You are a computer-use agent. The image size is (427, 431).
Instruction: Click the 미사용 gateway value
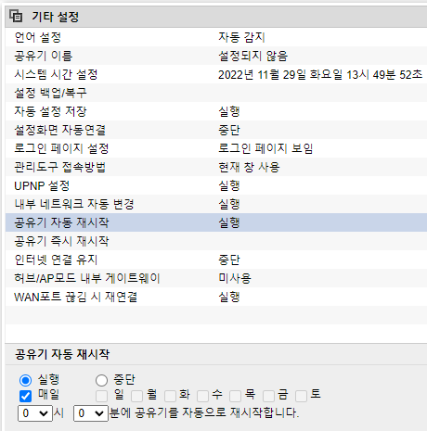coord(235,278)
